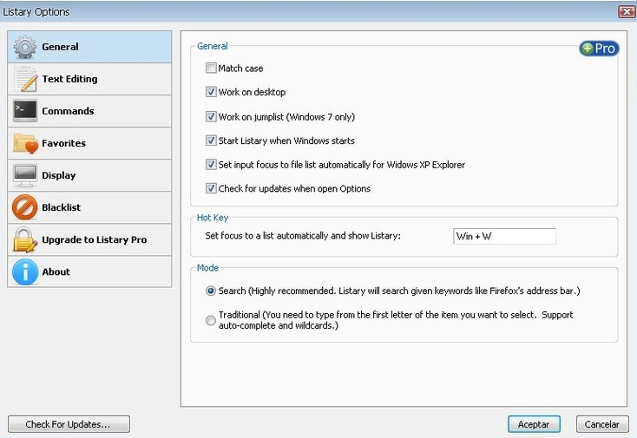Screen dimensions: 637x438
Task: Switch to the Commands tab
Action: click(x=89, y=111)
